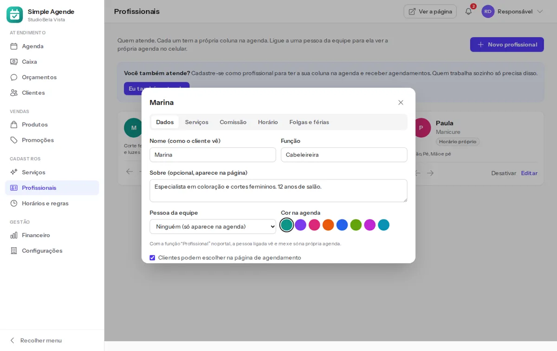Image resolution: width=557 pixels, height=351 pixels.
Task: Toggle Clientes podem escolher checkbox
Action: tap(152, 258)
